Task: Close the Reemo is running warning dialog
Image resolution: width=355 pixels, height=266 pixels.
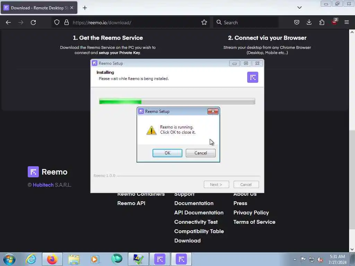Action: [x=213, y=111]
